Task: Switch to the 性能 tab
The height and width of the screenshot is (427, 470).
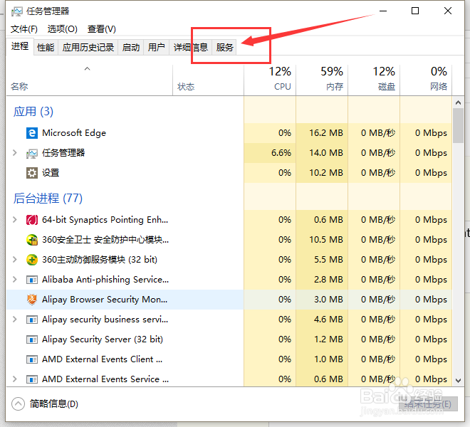Action: (46, 48)
